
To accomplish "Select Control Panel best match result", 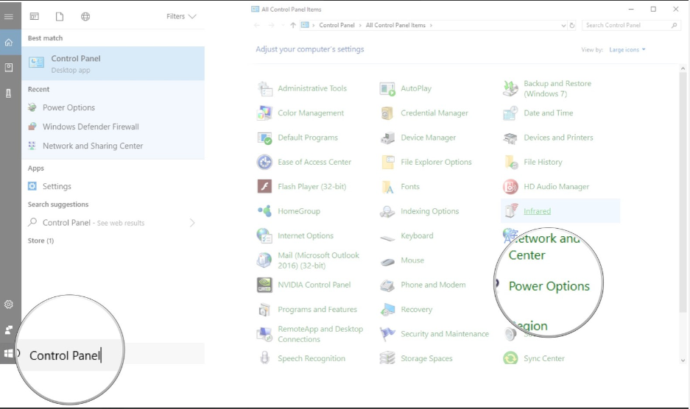I will coord(113,63).
